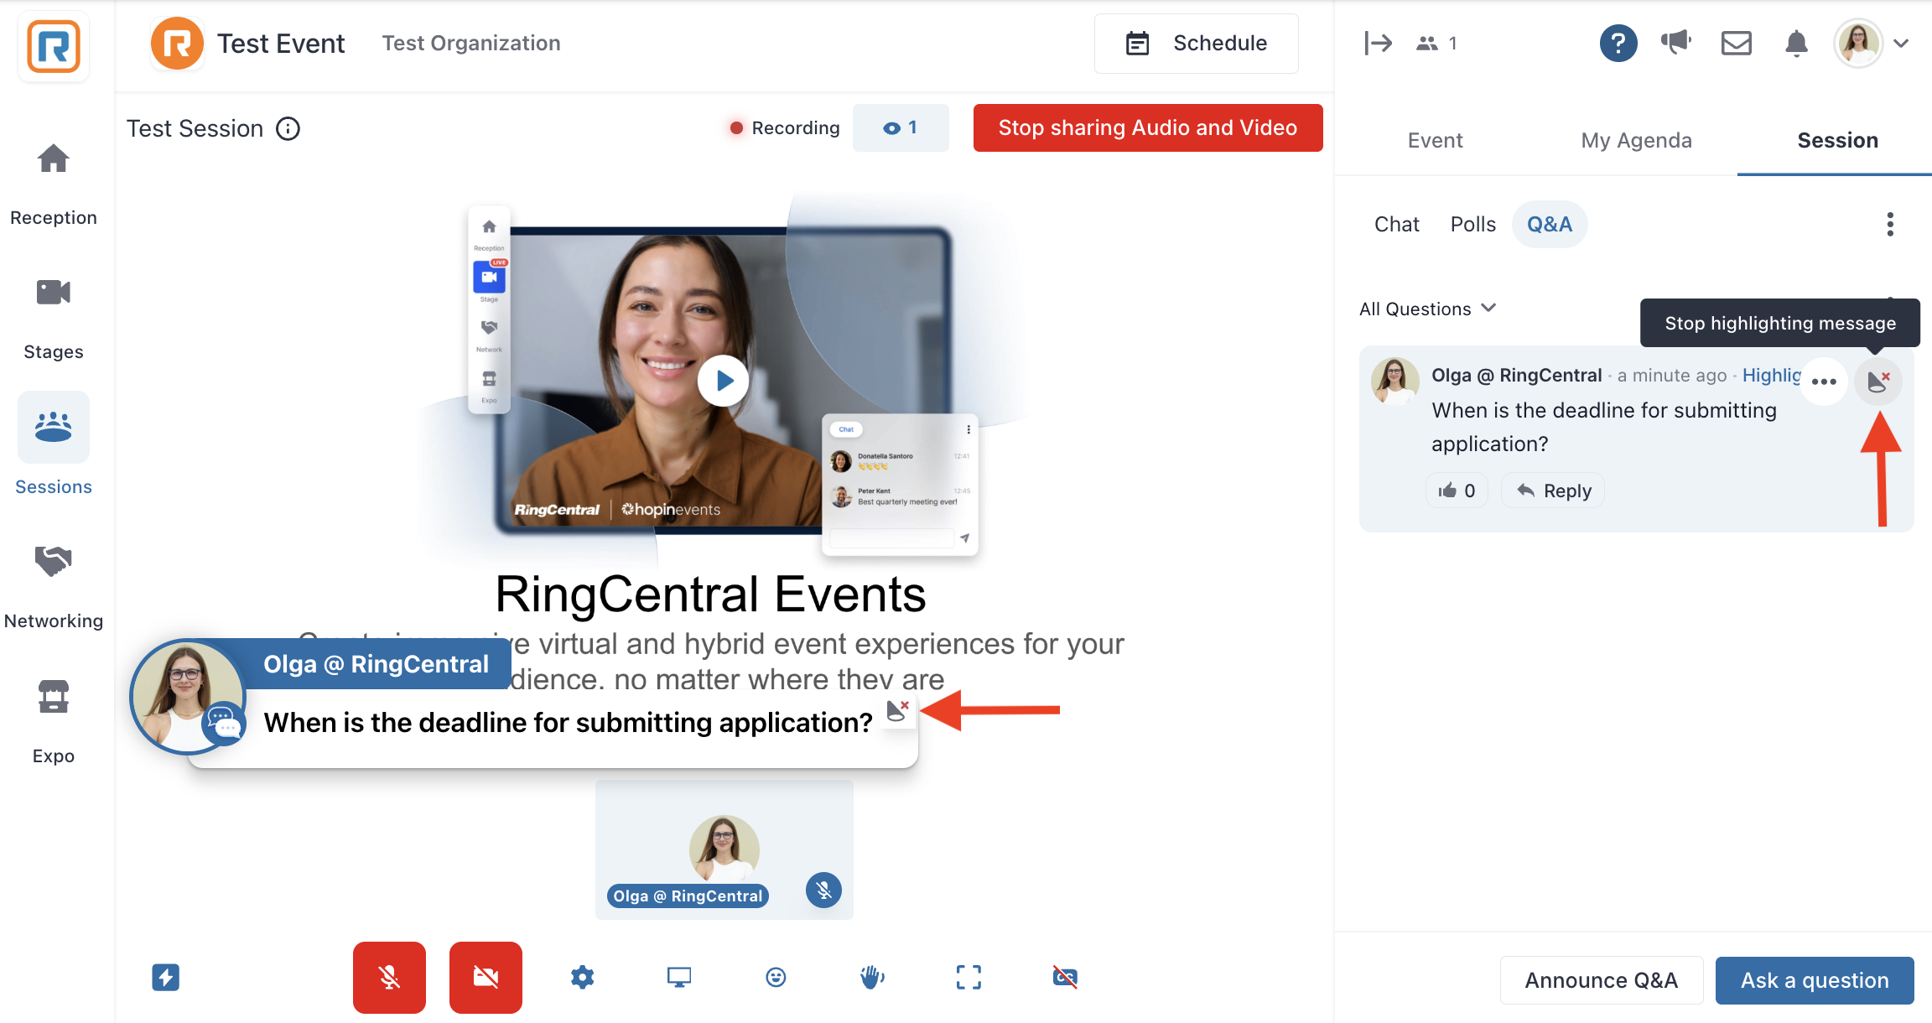This screenshot has width=1932, height=1023.
Task: Remove the highlighted question overlay on stage
Action: point(898,710)
